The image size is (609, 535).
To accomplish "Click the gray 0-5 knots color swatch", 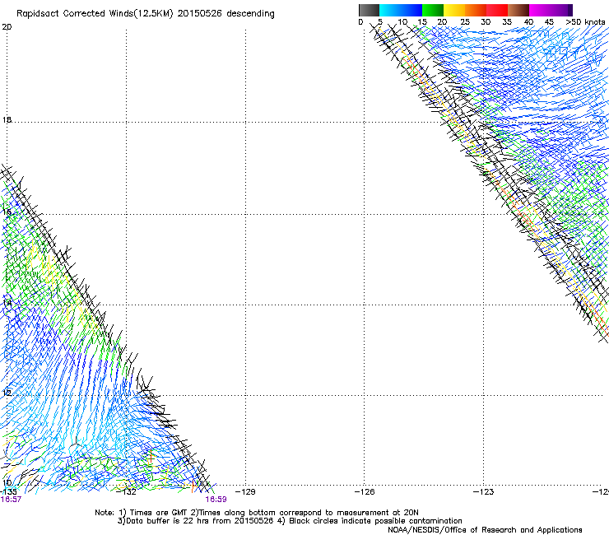I will (369, 10).
